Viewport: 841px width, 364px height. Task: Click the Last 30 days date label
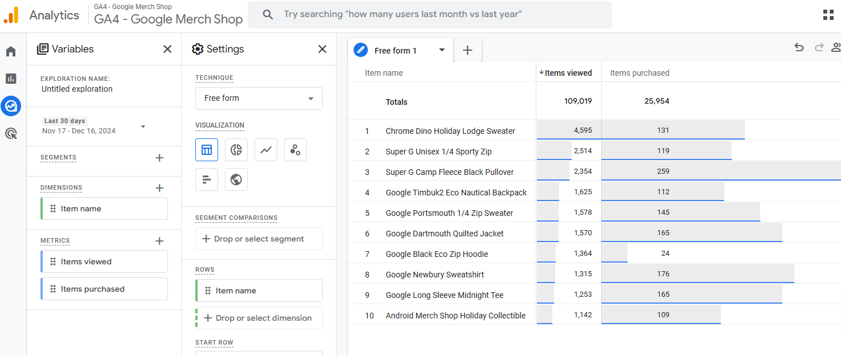[x=65, y=121]
